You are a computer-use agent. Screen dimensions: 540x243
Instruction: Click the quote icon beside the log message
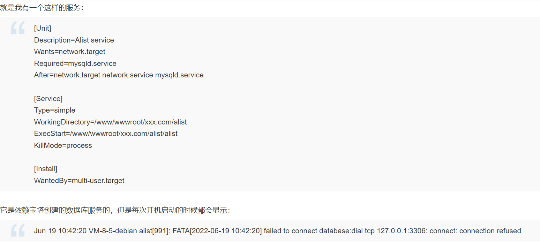pyautogui.click(x=18, y=230)
